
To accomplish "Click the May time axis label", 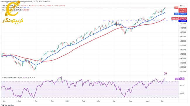I will 131,101.
